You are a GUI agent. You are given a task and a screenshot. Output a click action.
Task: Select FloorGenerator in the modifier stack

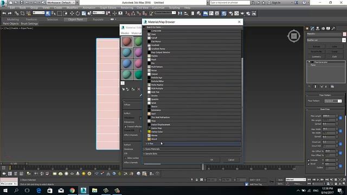coord(320,62)
